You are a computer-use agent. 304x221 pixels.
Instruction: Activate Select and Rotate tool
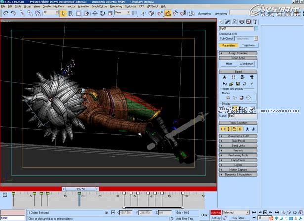pos(102,13)
